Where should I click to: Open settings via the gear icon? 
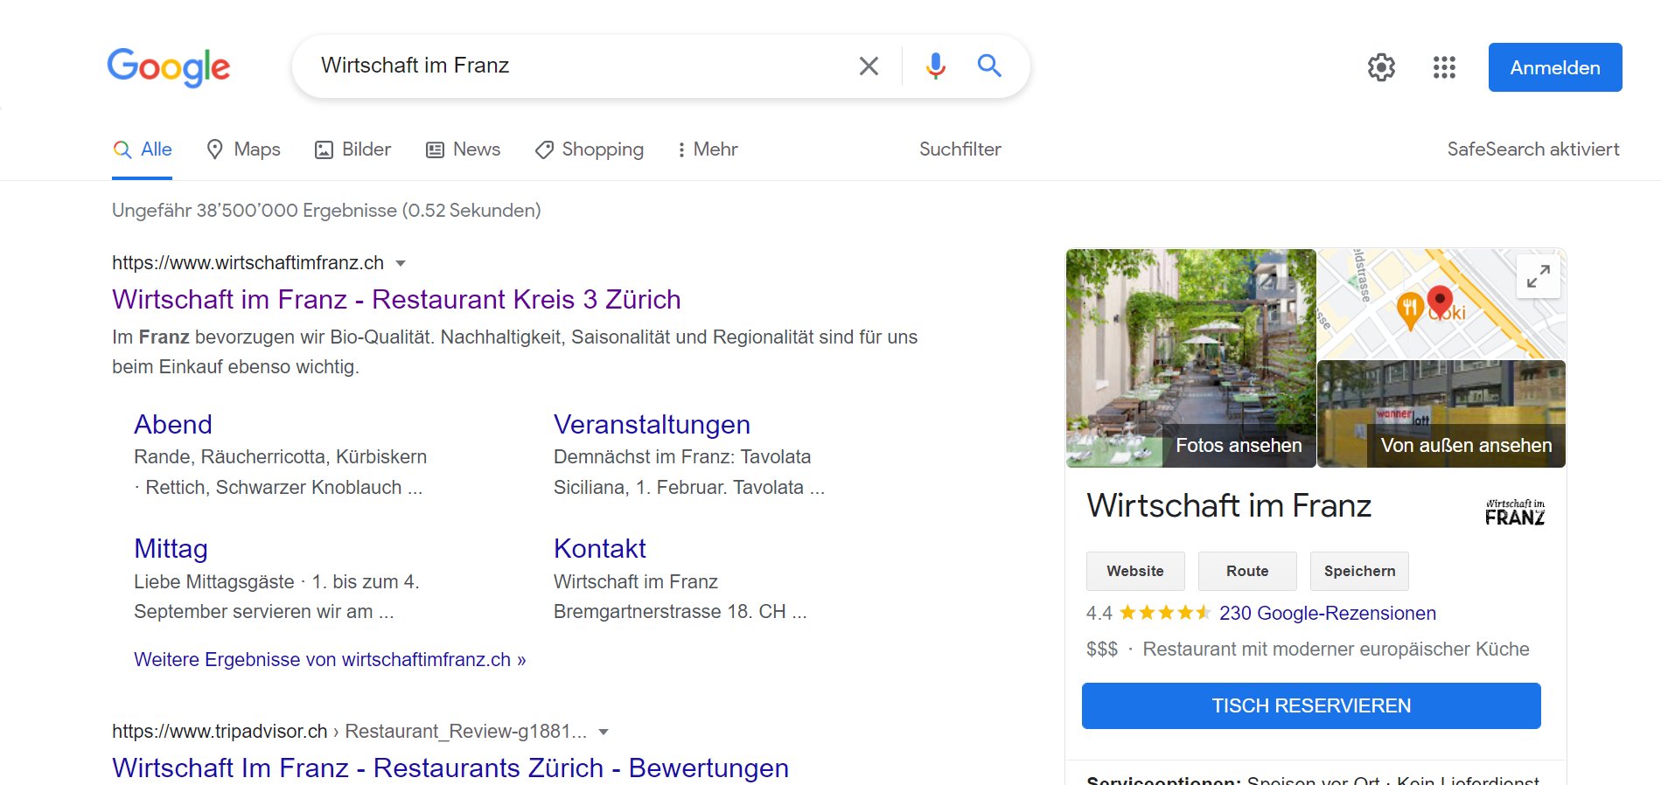click(1381, 67)
